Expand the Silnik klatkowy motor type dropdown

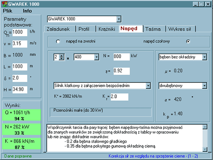click(x=148, y=86)
